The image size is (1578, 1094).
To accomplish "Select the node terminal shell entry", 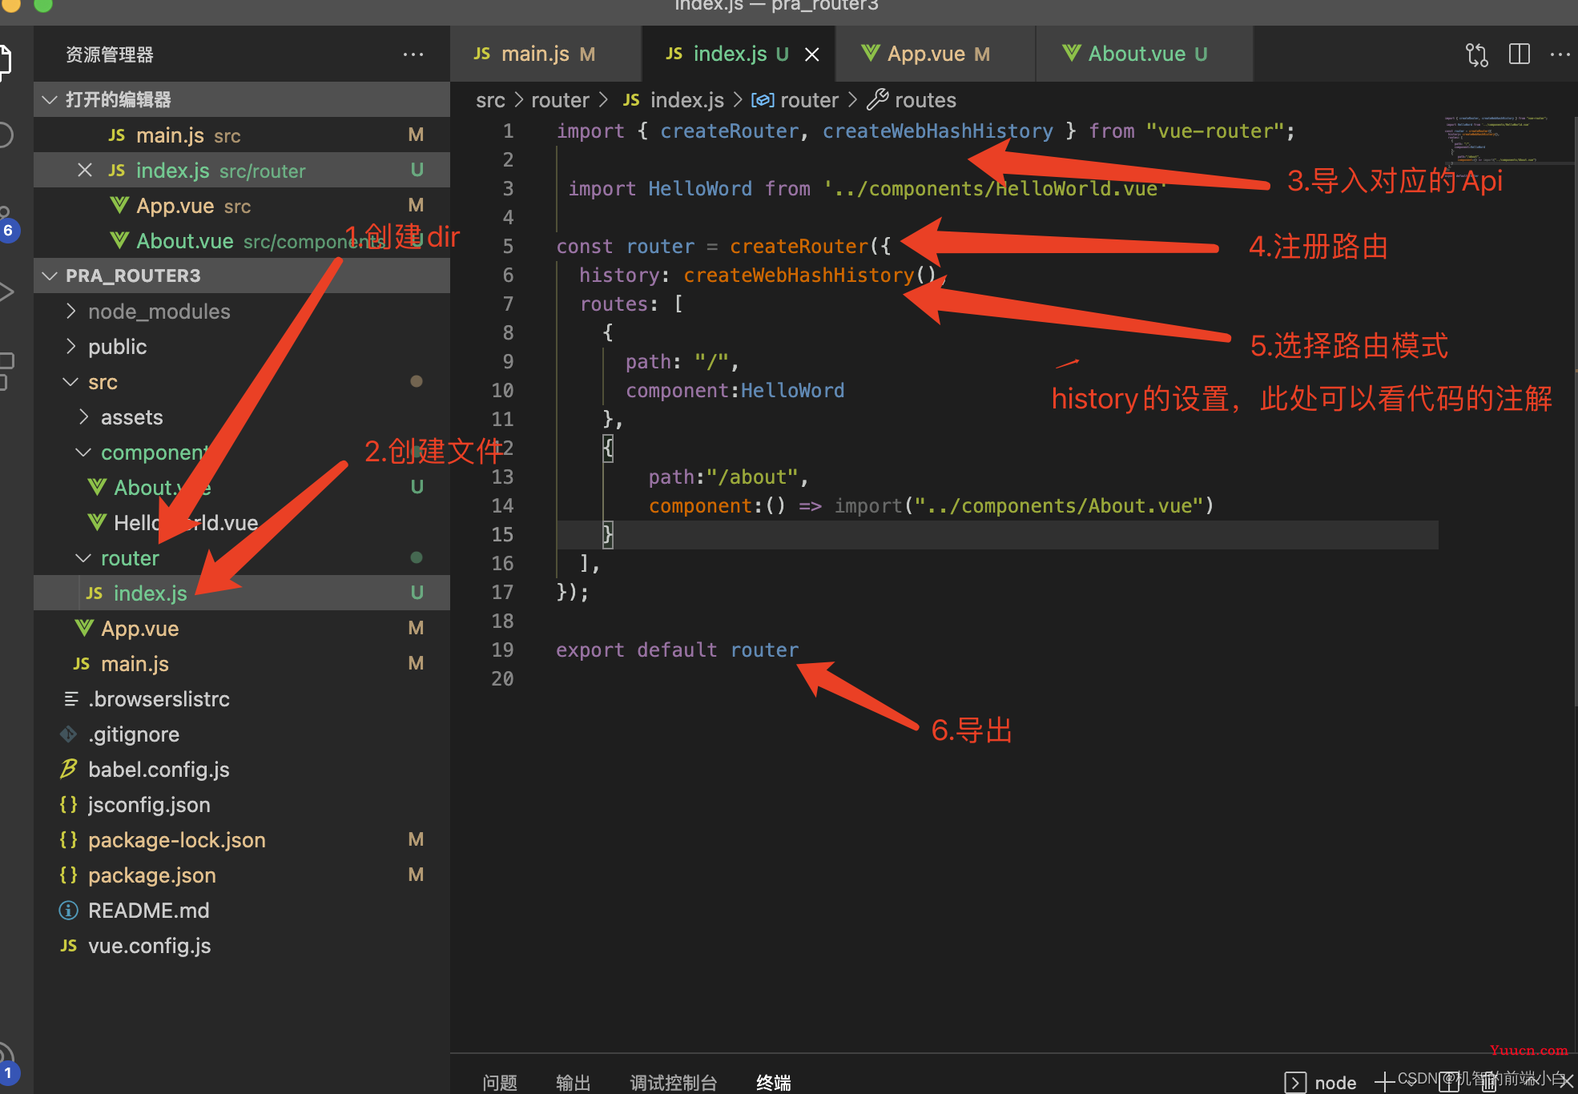I will (x=1321, y=1083).
